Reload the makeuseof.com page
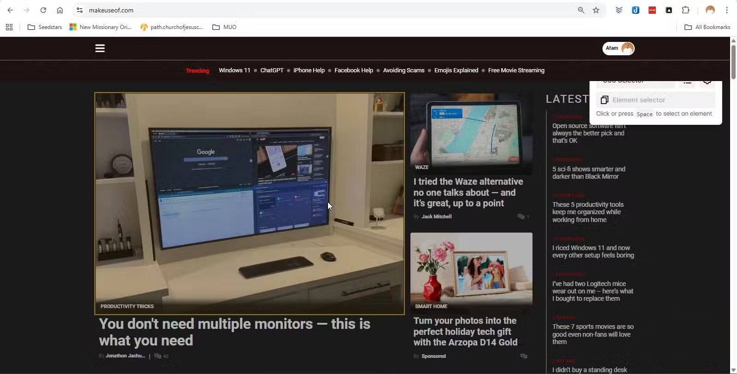This screenshot has width=737, height=374. [x=43, y=10]
